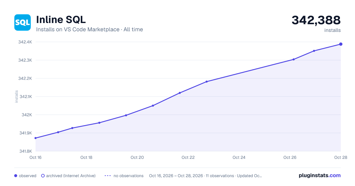
Task: Click the data point between Oct 18 and Oct 20
Action: tap(99, 123)
